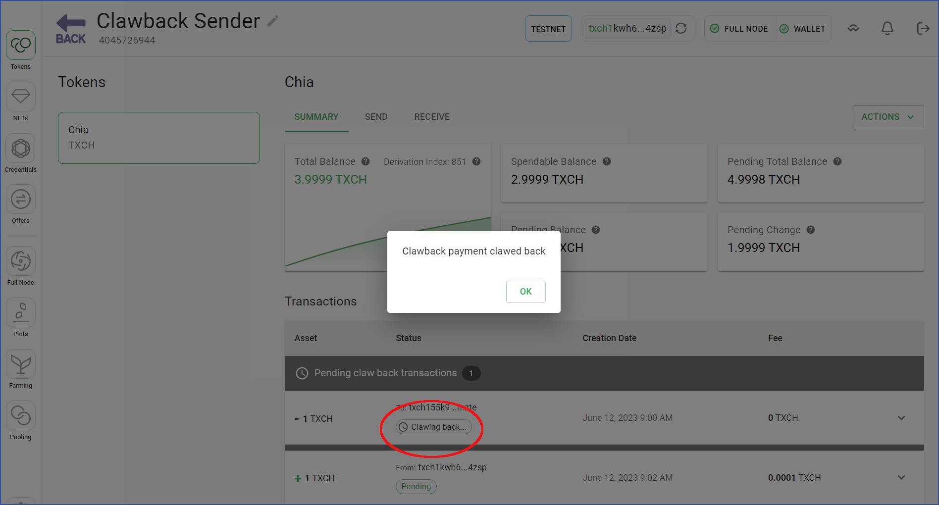939x505 pixels.
Task: Open the NFTs sidebar section
Action: click(x=20, y=102)
